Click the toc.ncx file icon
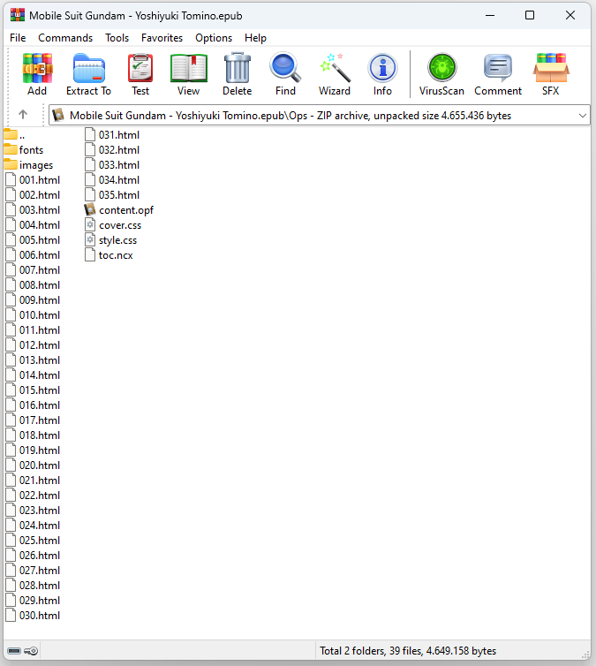 90,255
